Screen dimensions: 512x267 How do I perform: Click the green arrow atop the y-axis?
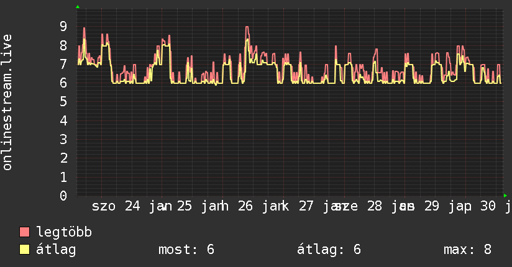coord(78,7)
